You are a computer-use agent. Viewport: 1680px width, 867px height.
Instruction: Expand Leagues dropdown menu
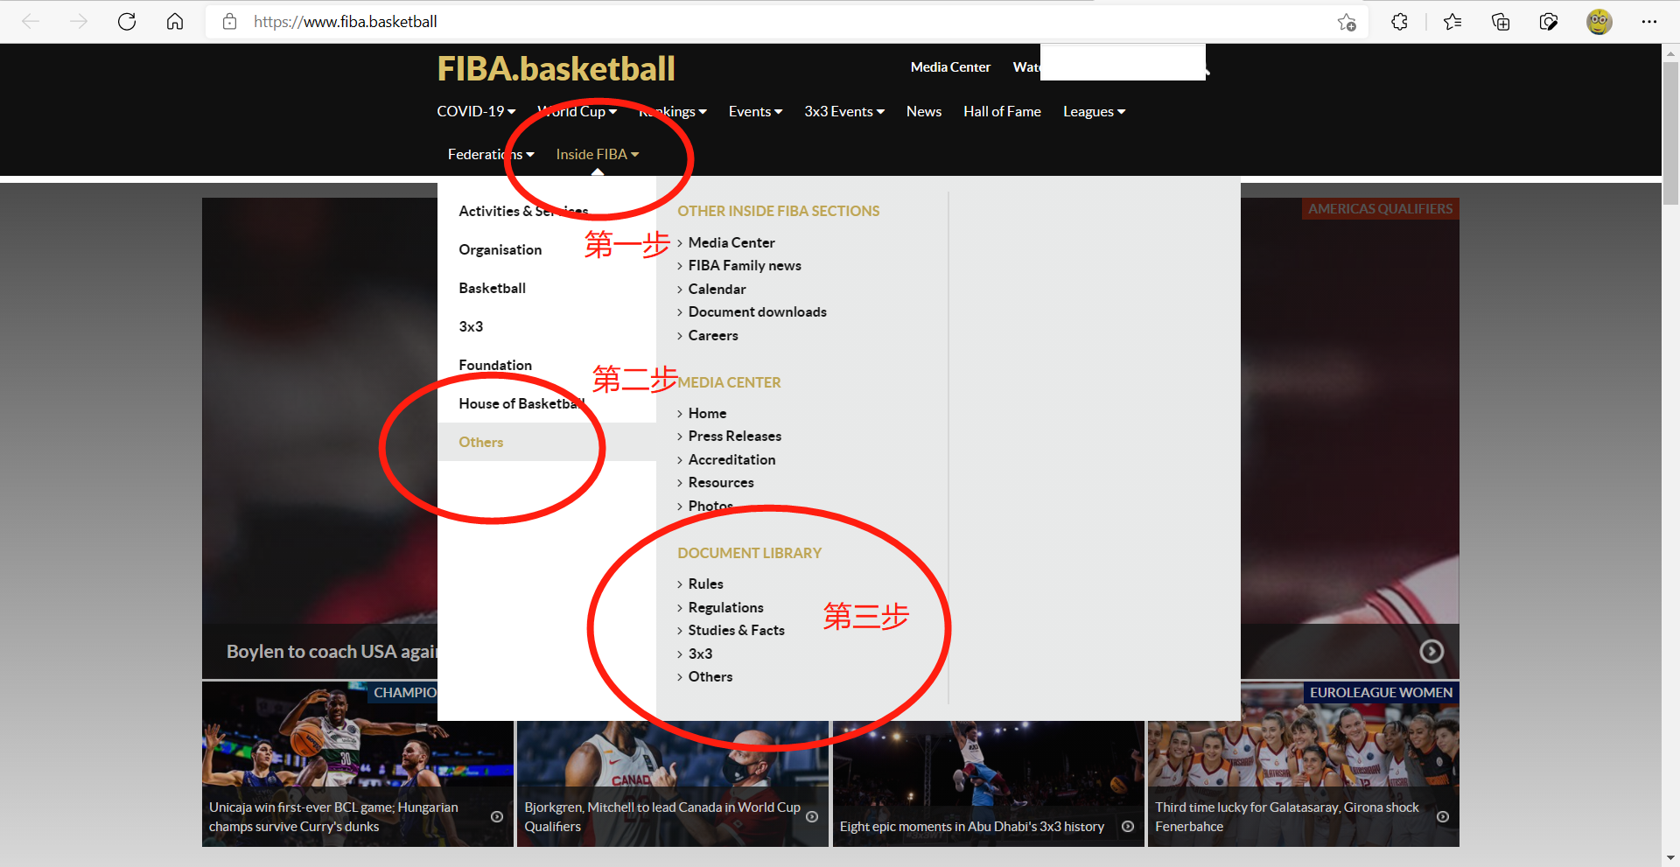1094,111
